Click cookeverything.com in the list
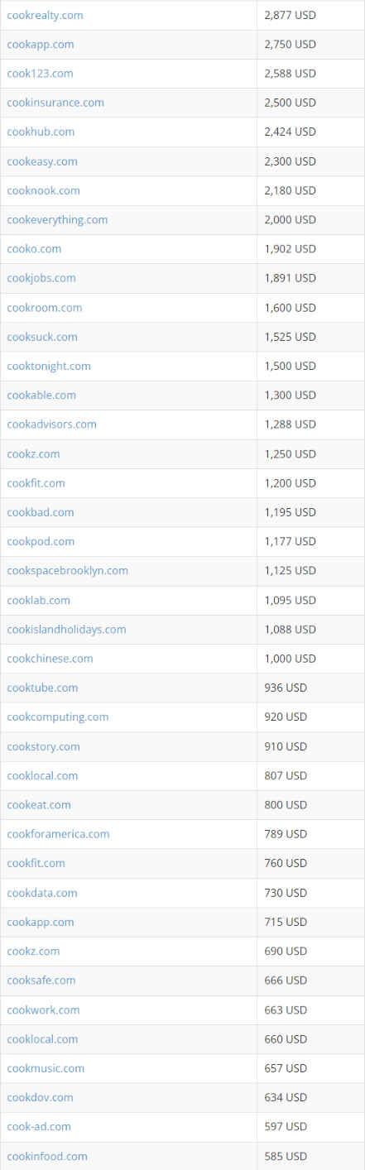The width and height of the screenshot is (365, 1170). click(x=57, y=219)
